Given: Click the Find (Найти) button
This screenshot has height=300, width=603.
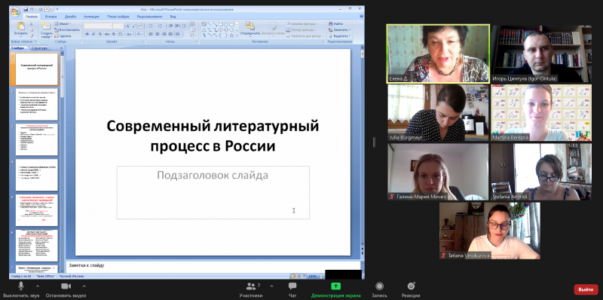Looking at the screenshot, I should point(335,24).
